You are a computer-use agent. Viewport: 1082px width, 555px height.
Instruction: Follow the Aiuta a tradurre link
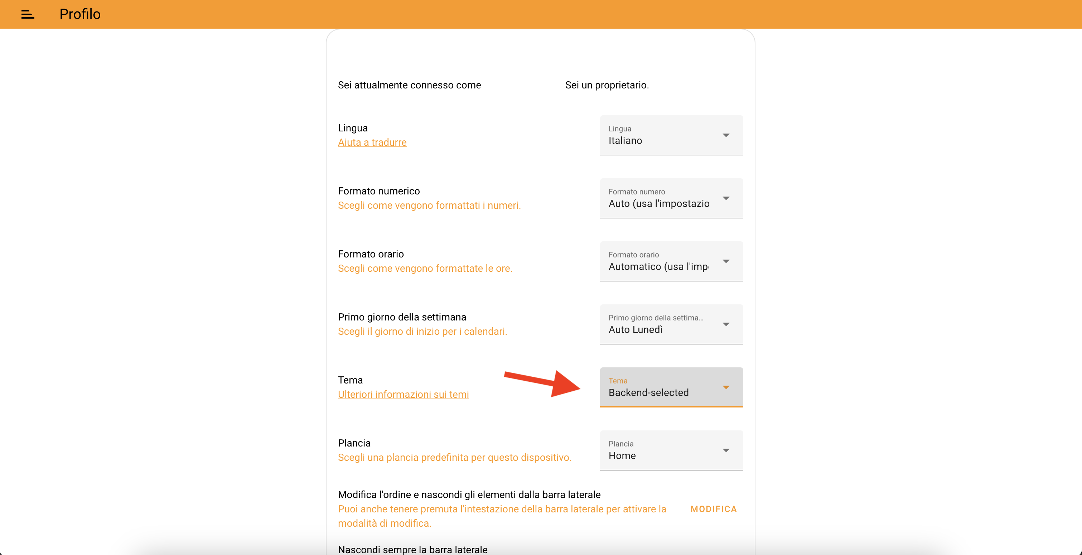(x=372, y=143)
